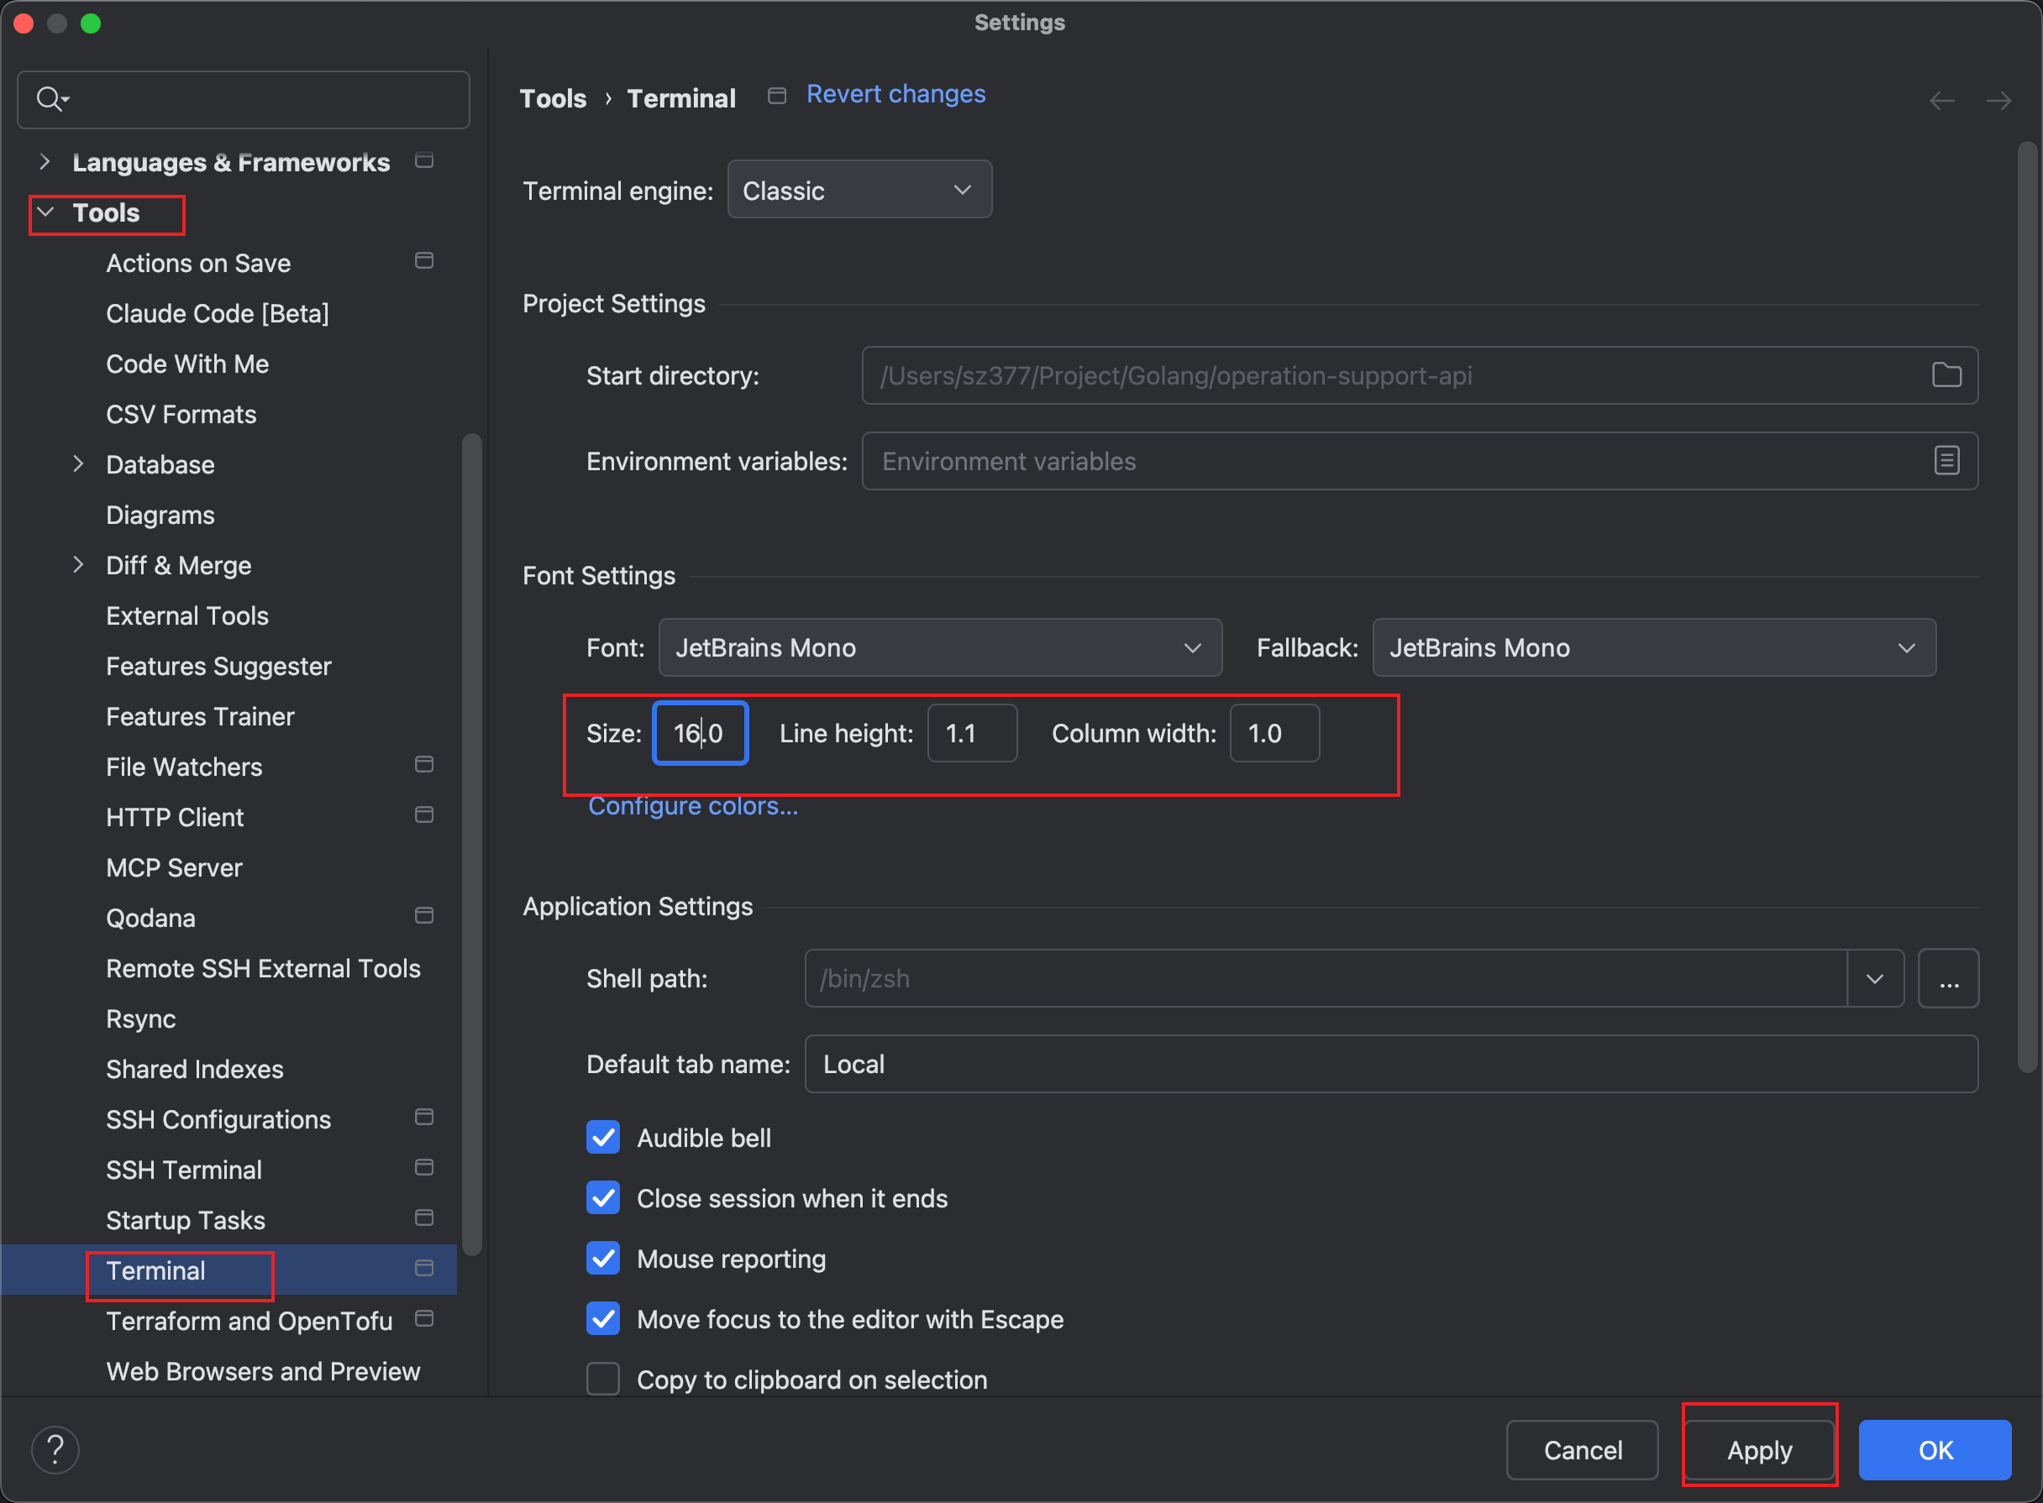Click shell path browse ellipsis button
The width and height of the screenshot is (2043, 1503).
[1947, 978]
